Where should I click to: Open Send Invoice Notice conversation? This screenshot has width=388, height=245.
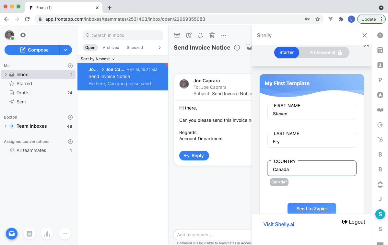[123, 77]
